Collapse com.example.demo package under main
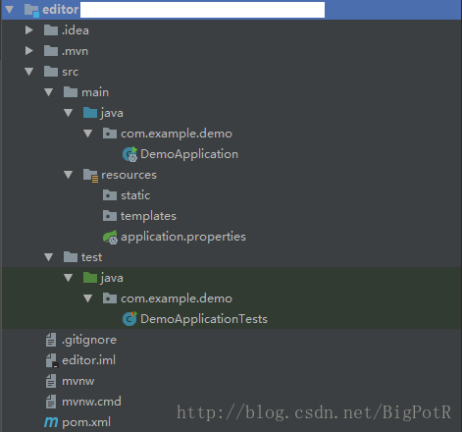The image size is (462, 432). tap(88, 134)
